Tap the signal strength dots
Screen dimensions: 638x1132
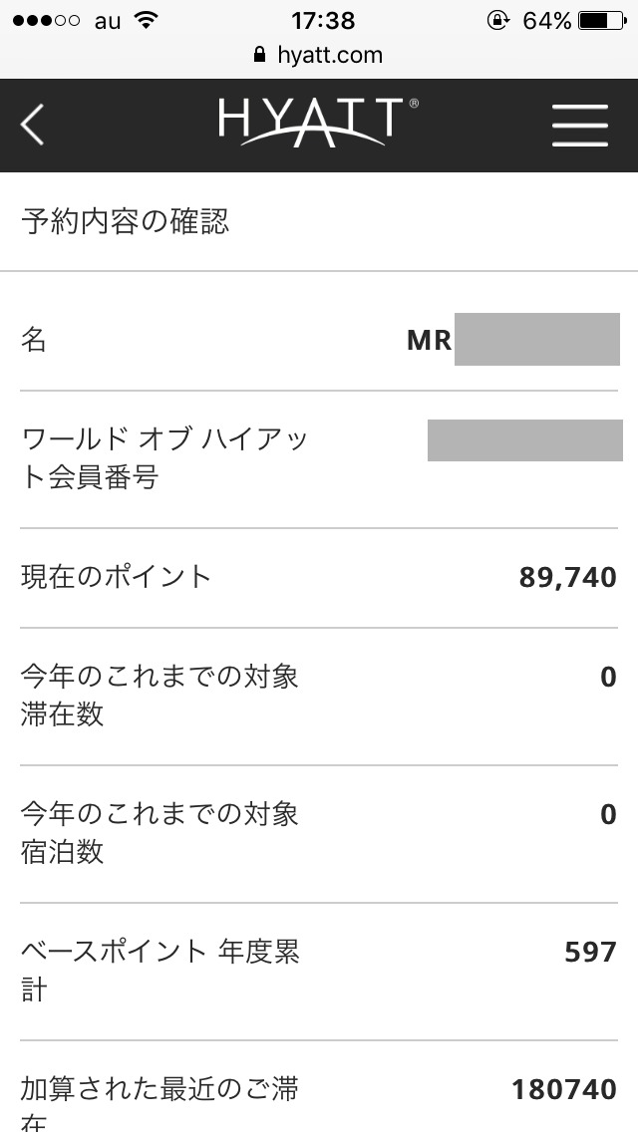[45, 20]
